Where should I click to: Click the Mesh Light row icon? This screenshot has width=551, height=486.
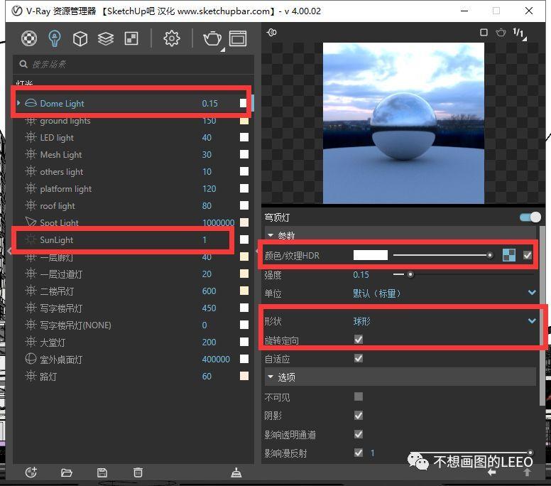point(31,154)
